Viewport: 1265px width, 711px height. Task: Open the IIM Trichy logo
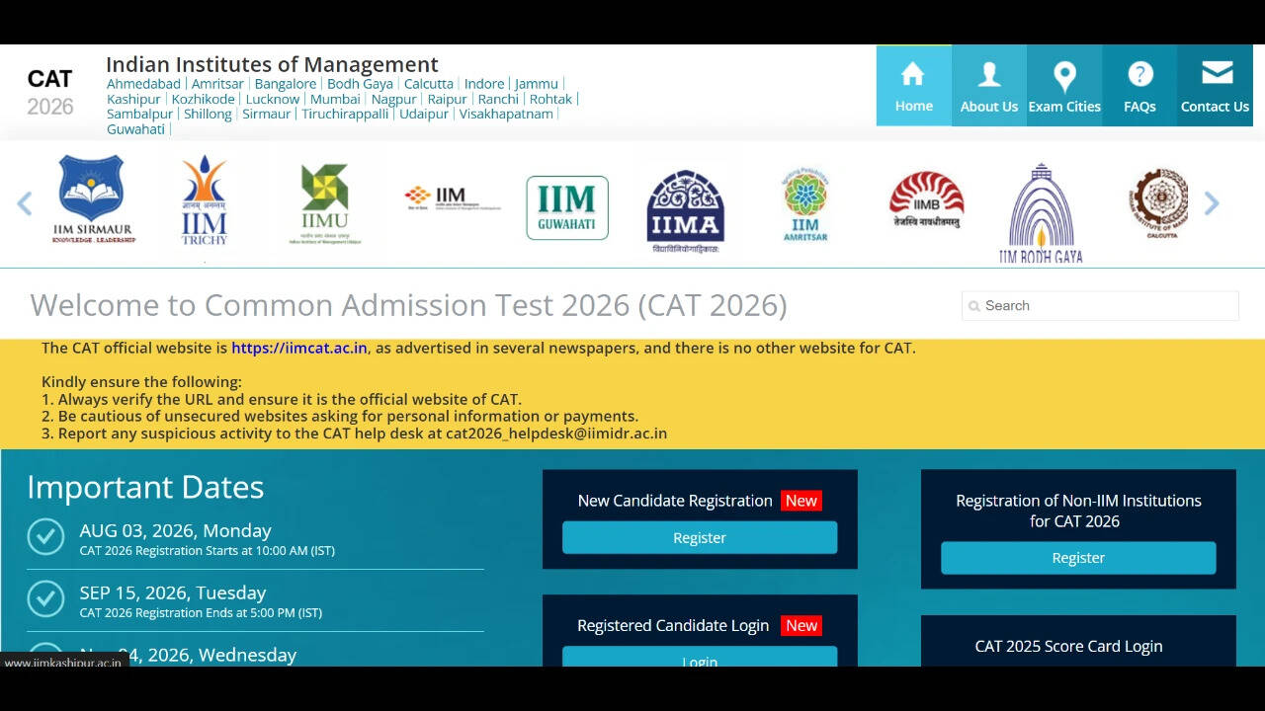[205, 199]
